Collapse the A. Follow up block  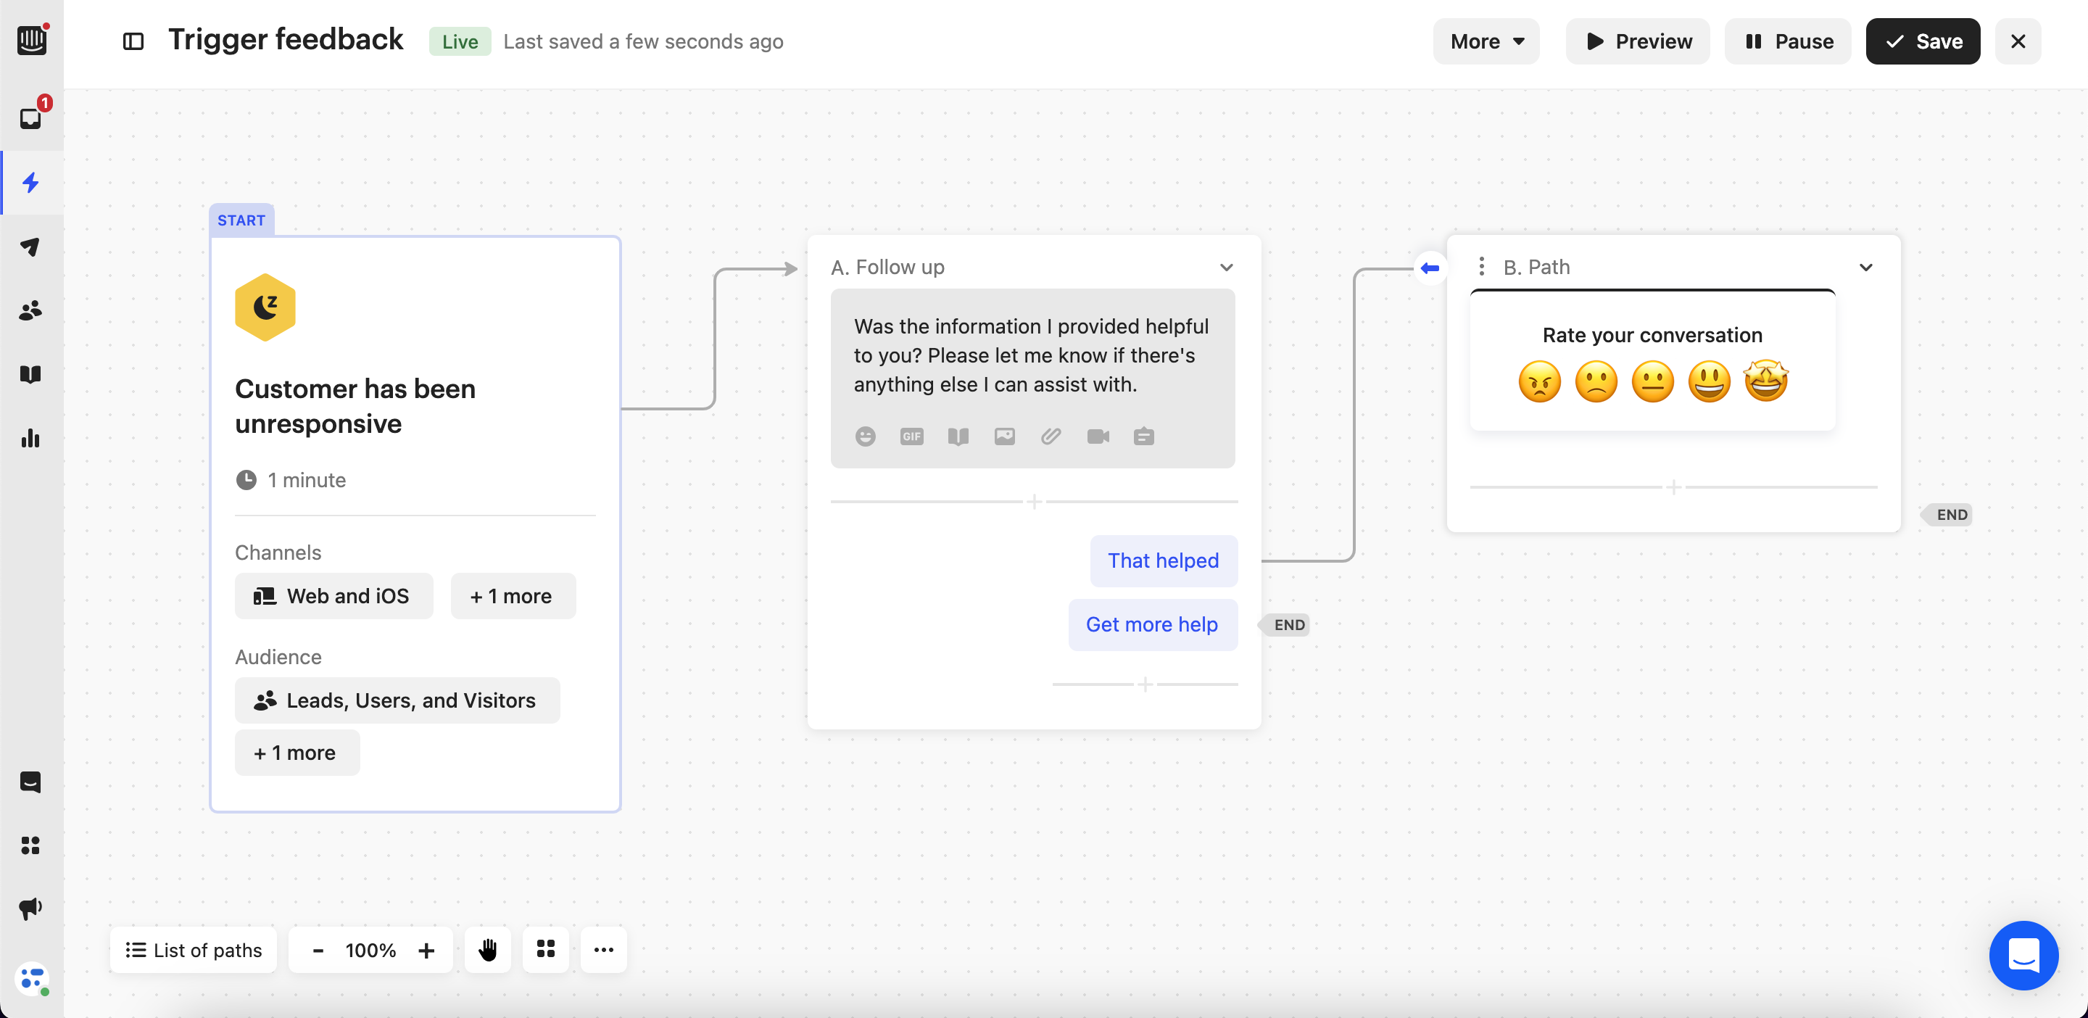(1225, 267)
